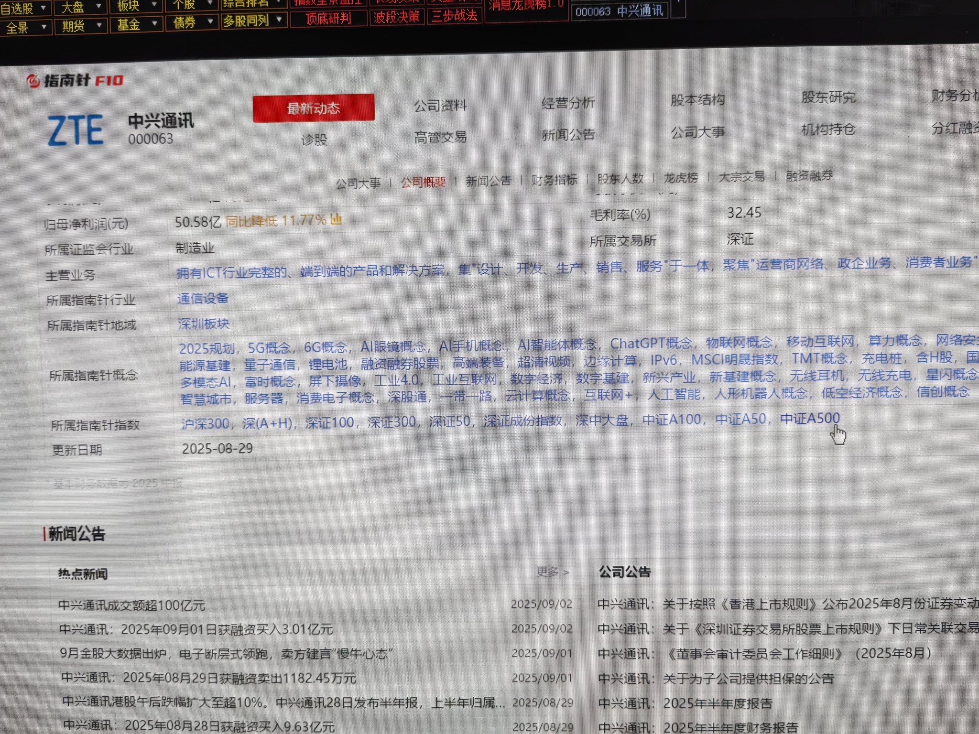
Task: Switch to the 公司资料 tab
Action: pyautogui.click(x=440, y=106)
